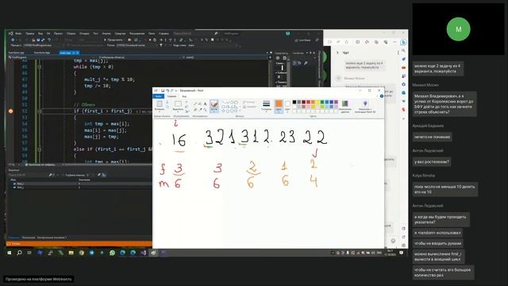
Task: Pick the black color swatch
Action: (294, 102)
